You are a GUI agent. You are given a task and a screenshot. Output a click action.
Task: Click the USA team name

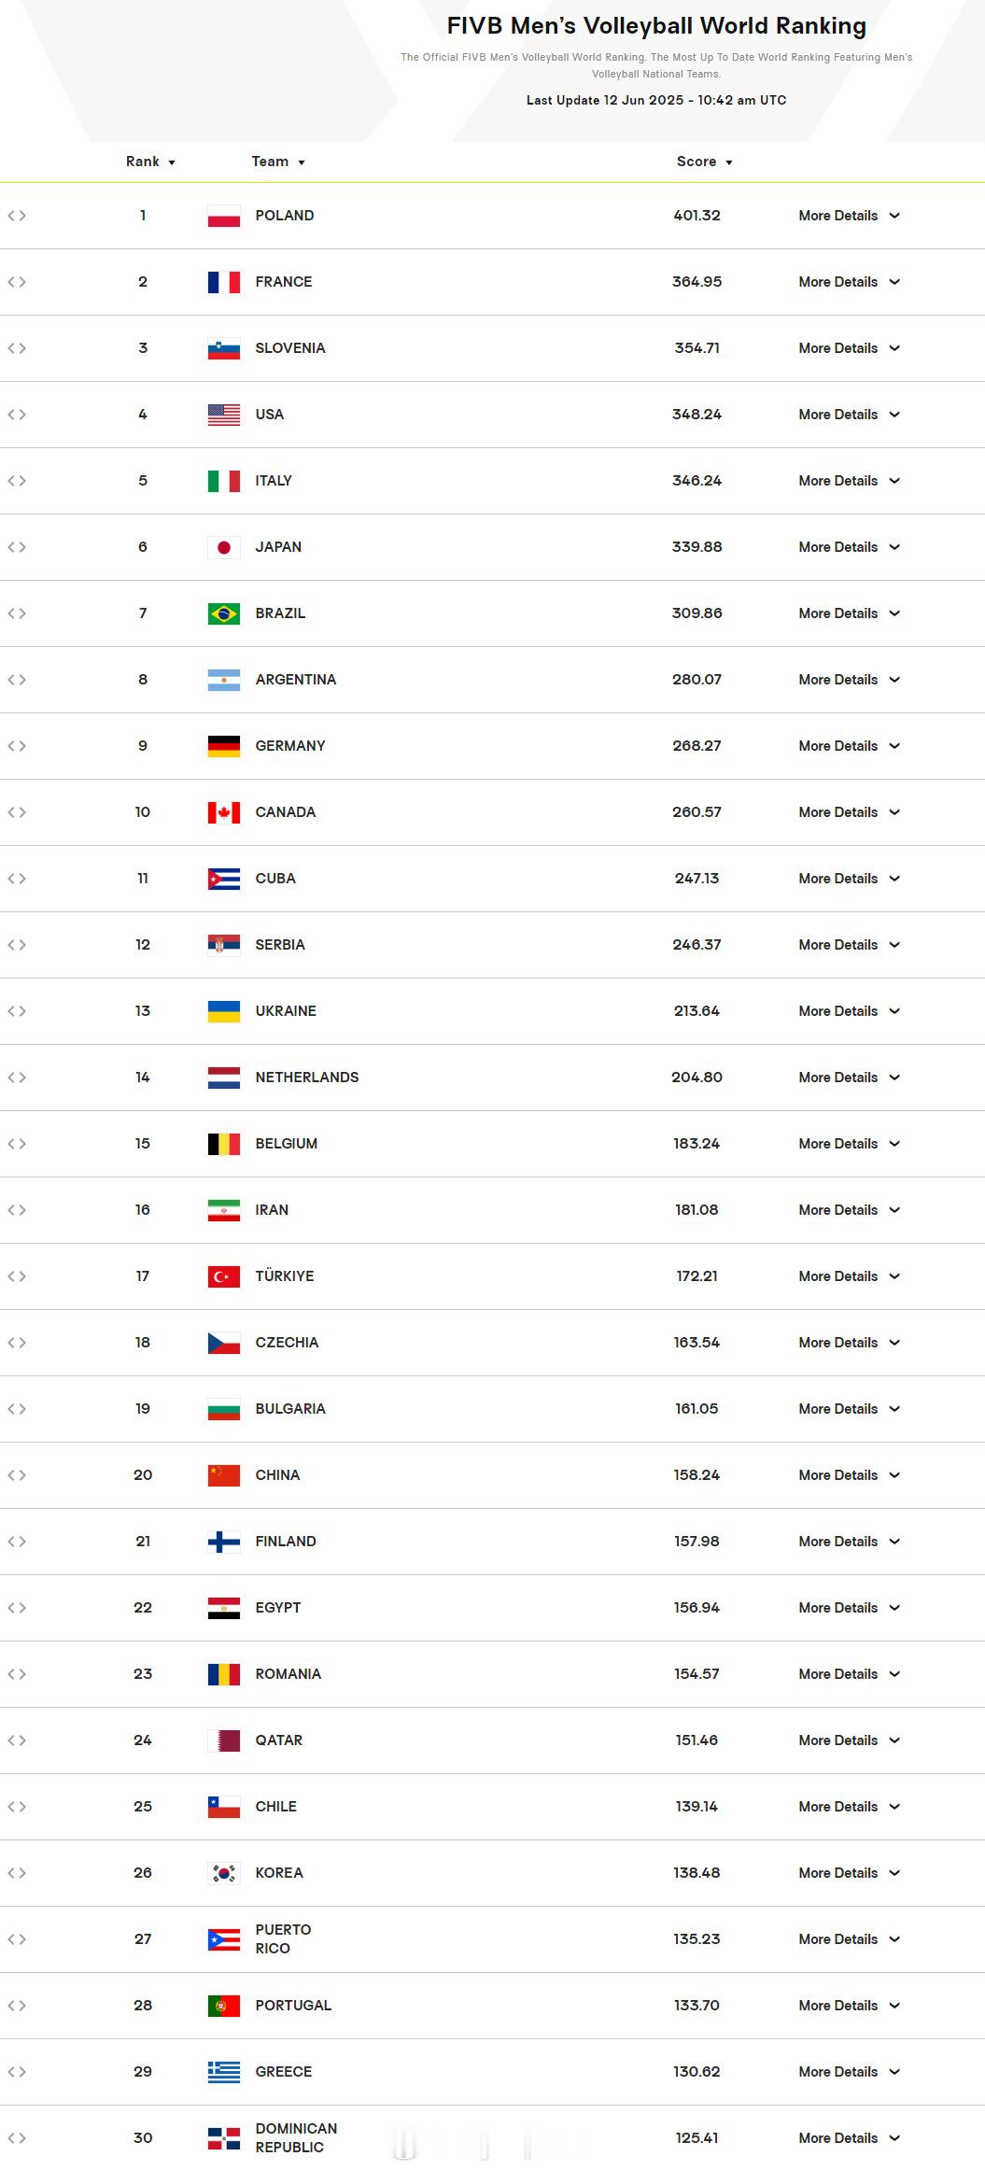269,415
